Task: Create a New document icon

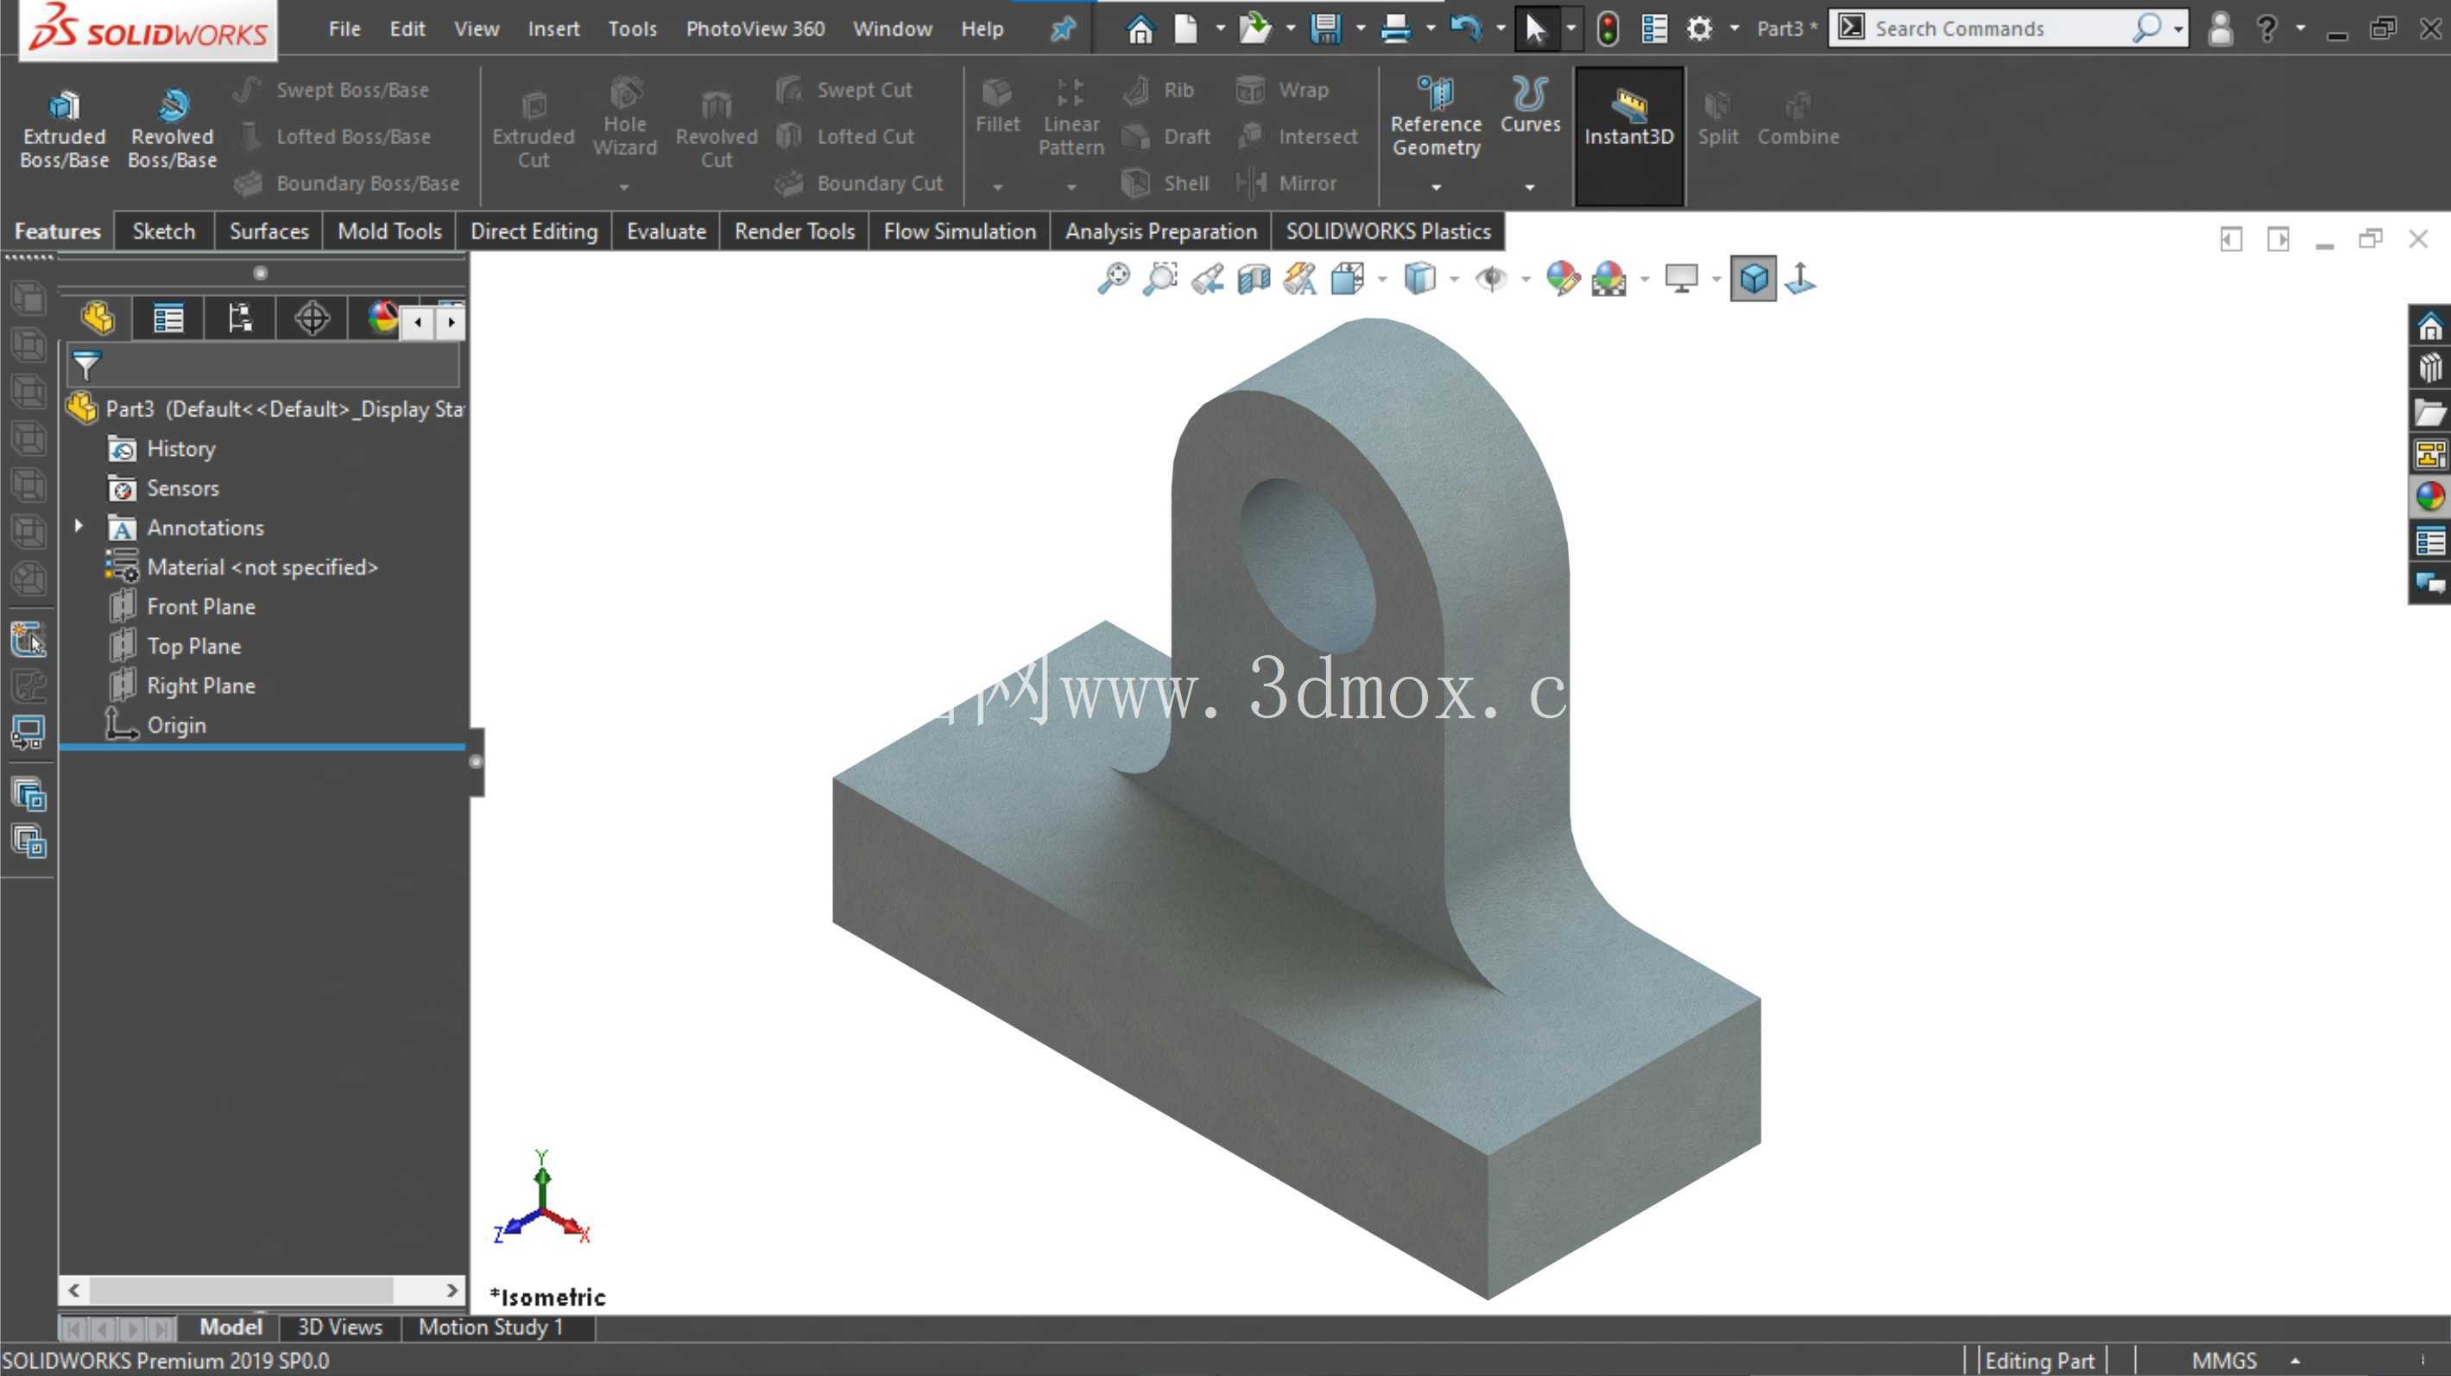Action: click(1185, 28)
